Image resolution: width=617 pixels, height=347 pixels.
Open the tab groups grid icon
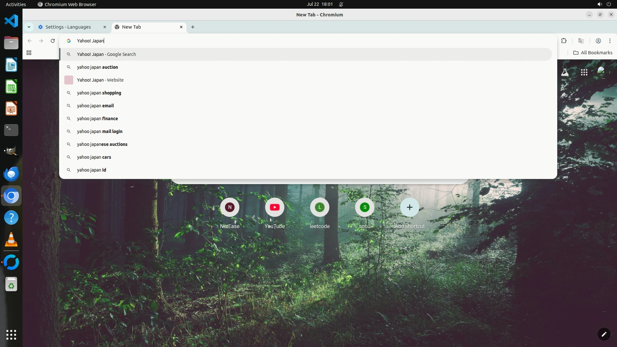[x=29, y=53]
